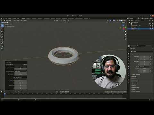154x115 pixels.
Task: Open Keying popover in timeline header
Action: coord(12,92)
